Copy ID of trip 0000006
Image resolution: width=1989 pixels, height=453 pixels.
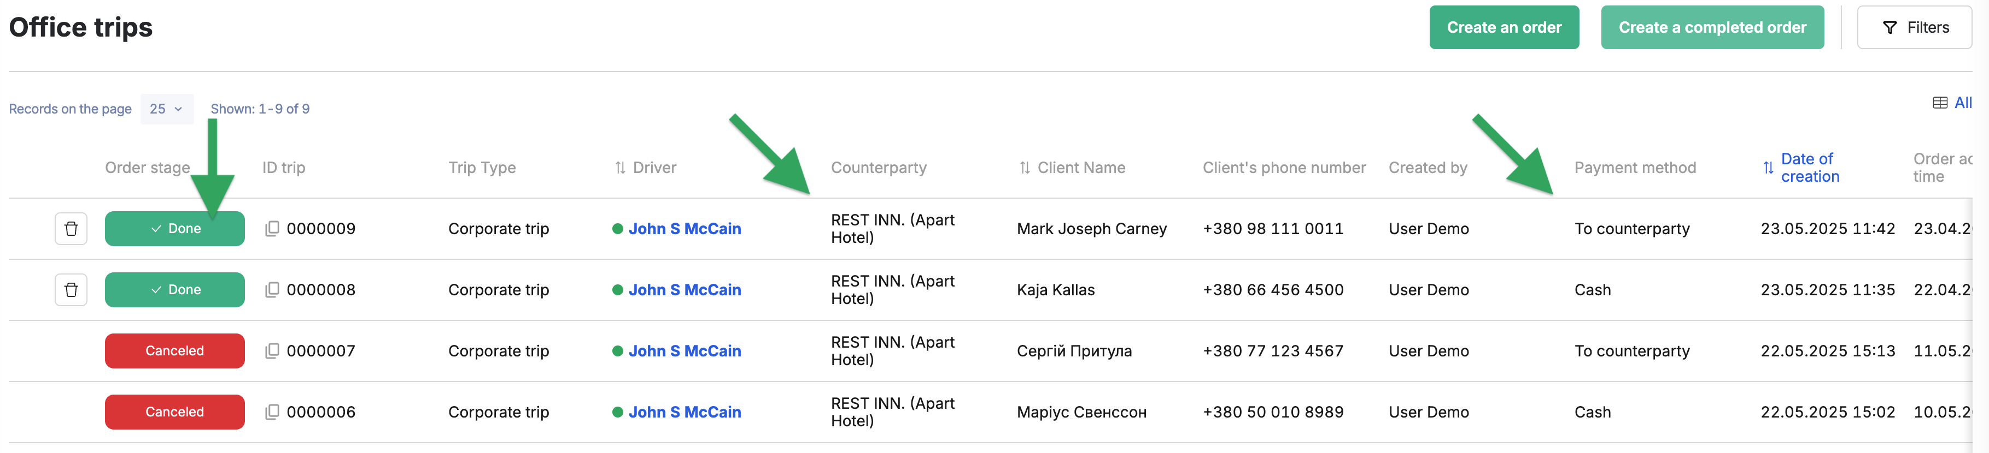click(272, 412)
